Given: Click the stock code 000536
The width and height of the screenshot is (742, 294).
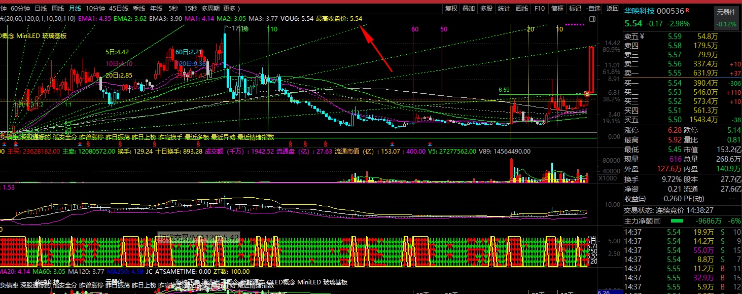Looking at the screenshot, I should [670, 10].
